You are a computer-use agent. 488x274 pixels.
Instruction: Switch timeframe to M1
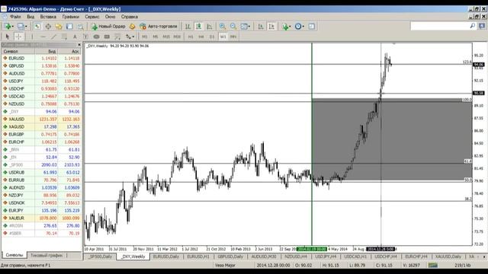tap(145, 37)
